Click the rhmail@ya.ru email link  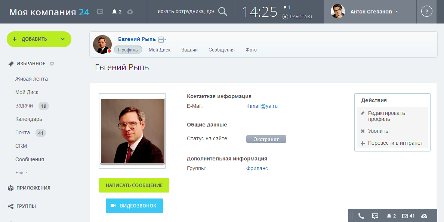[262, 106]
